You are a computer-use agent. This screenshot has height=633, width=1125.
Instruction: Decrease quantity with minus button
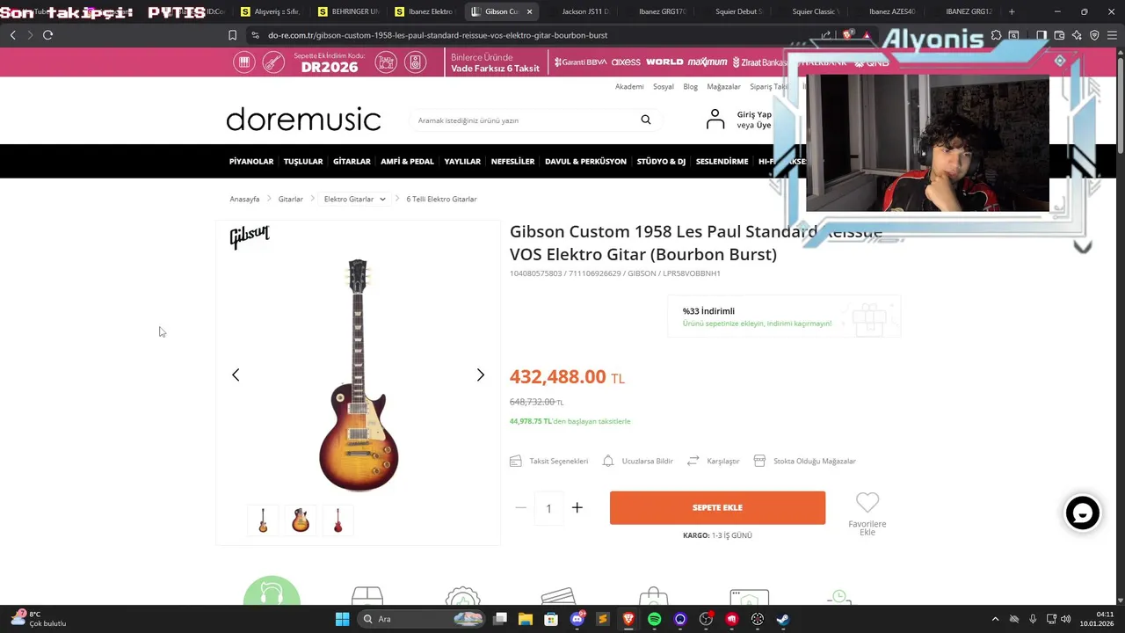521,507
